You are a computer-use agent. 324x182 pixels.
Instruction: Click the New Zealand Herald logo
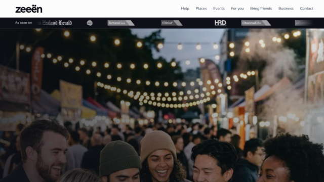[55, 23]
